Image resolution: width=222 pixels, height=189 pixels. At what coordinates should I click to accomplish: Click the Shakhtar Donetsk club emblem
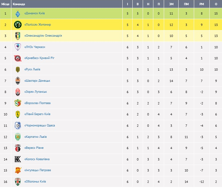17,81
